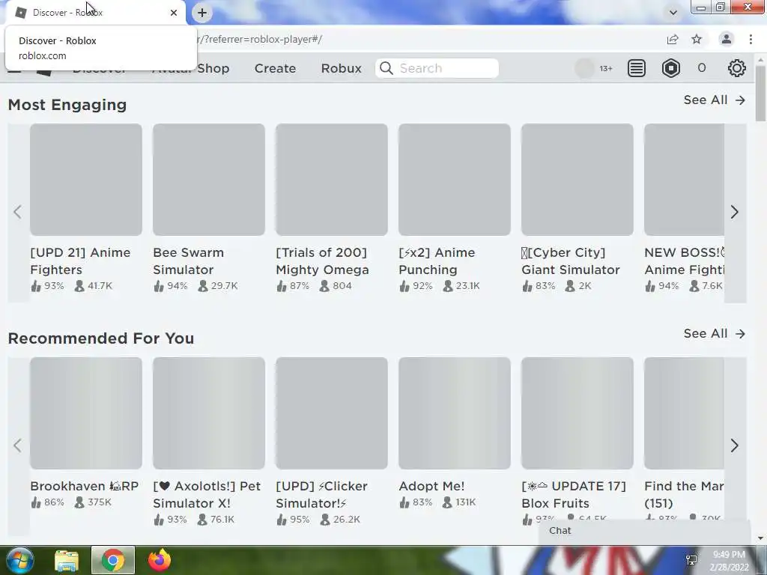767x575 pixels.
Task: Open the Roblox settings gear
Action: pos(736,68)
